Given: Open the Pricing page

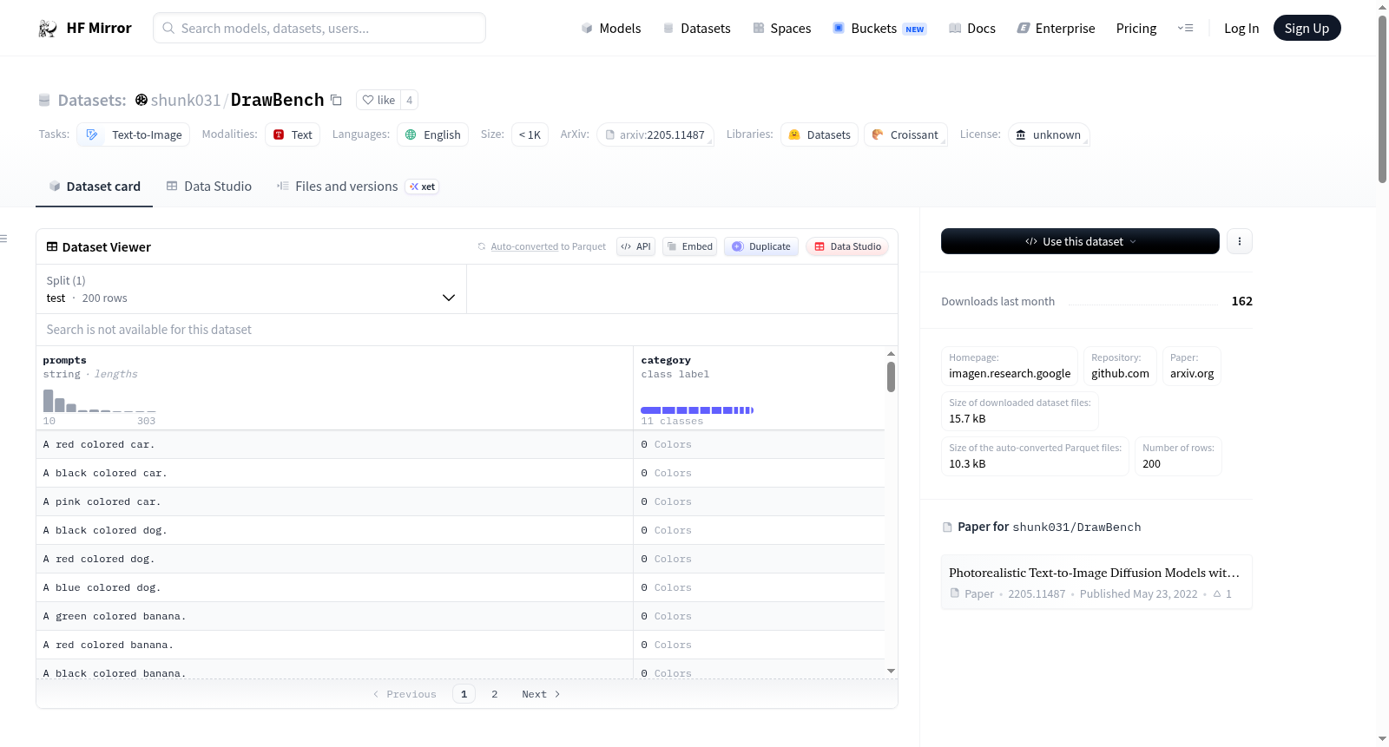Looking at the screenshot, I should click(x=1136, y=28).
